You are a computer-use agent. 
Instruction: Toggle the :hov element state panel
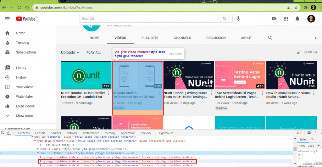(x=302, y=146)
